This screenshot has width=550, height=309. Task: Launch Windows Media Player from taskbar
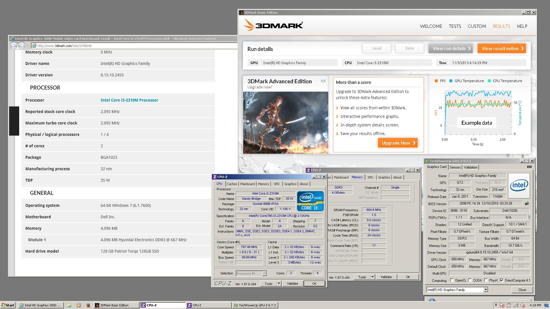(79, 305)
